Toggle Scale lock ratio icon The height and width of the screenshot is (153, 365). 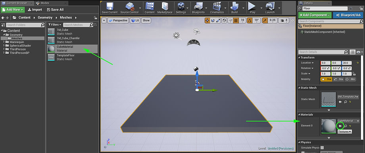(354, 74)
